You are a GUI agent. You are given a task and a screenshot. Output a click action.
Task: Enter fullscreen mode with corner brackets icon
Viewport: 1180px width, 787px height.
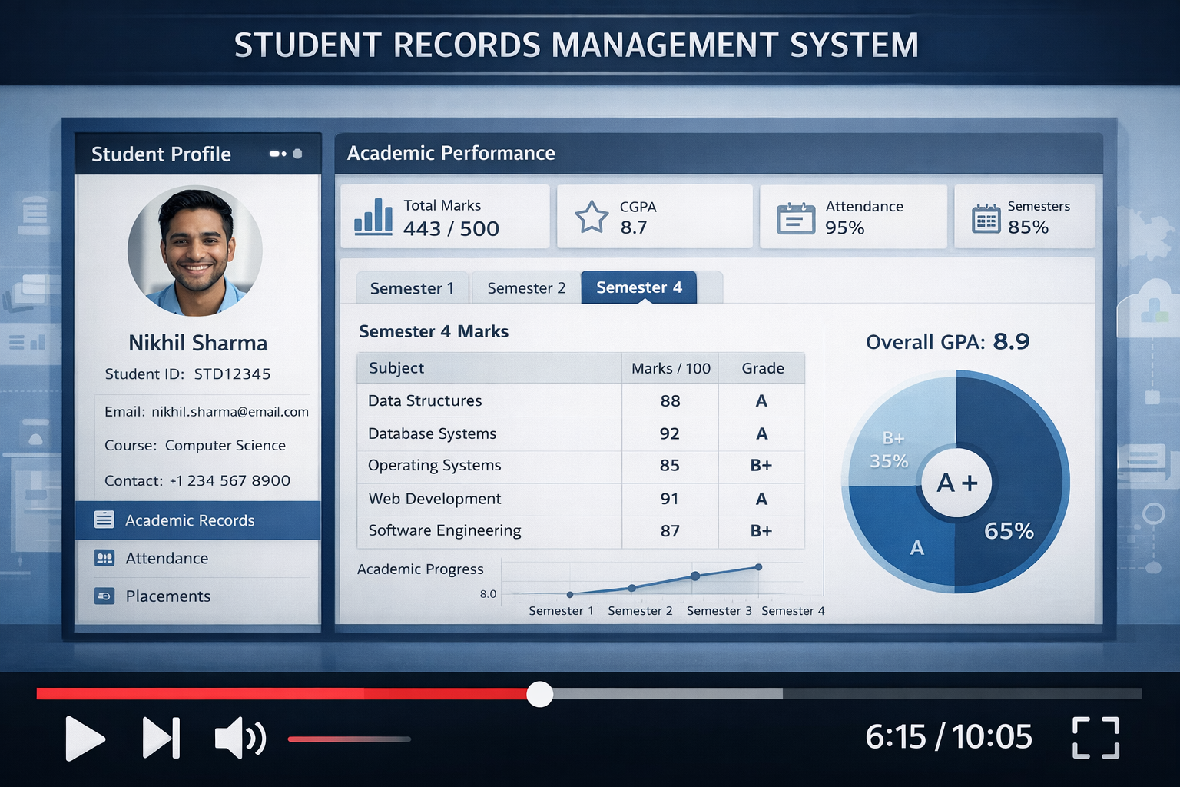tap(1095, 738)
